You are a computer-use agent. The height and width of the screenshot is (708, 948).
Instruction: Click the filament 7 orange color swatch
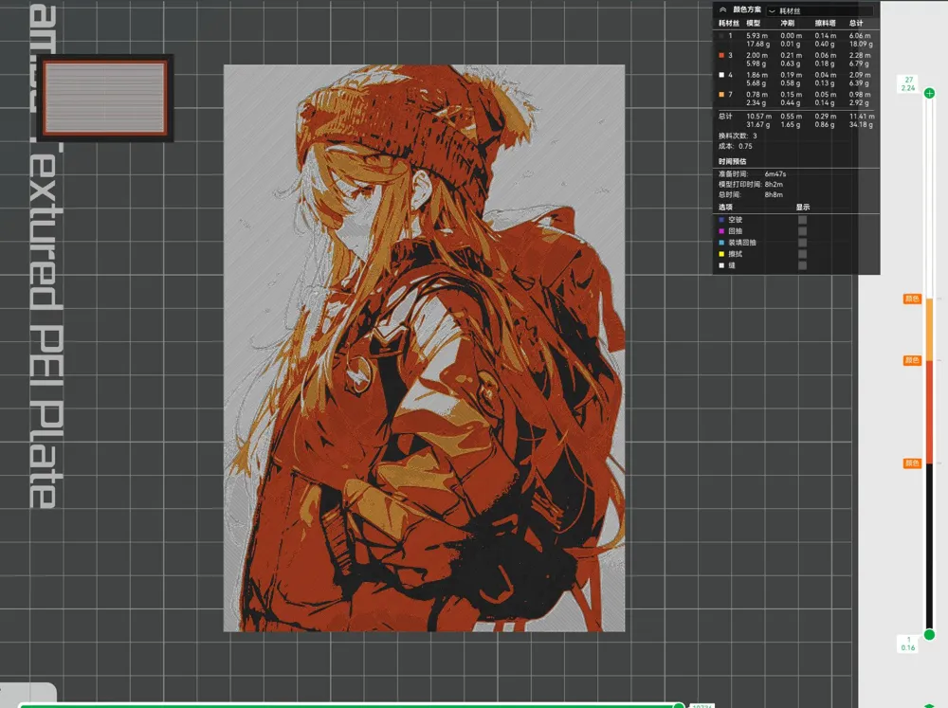click(721, 95)
